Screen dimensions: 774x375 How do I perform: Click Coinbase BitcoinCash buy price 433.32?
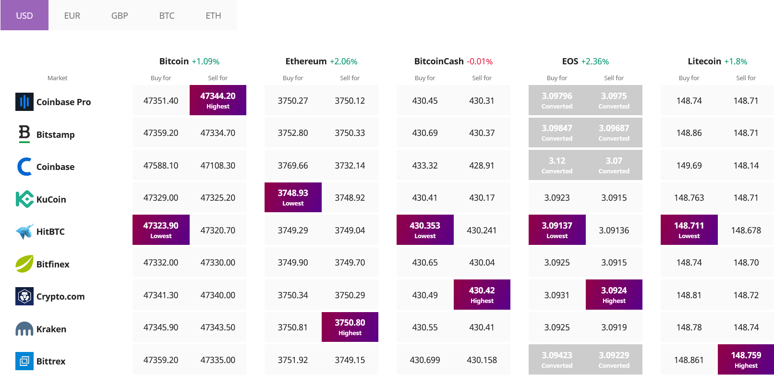425,165
